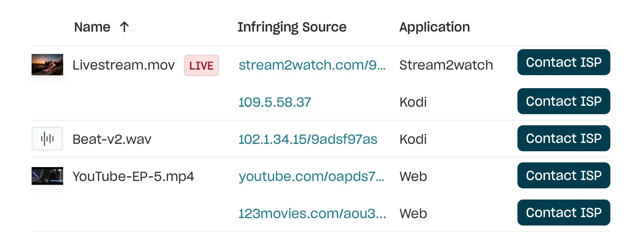Click the Application column header
641x232 pixels.
point(434,27)
